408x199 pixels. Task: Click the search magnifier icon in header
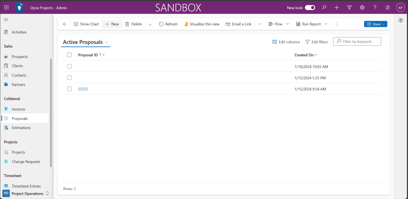[324, 8]
